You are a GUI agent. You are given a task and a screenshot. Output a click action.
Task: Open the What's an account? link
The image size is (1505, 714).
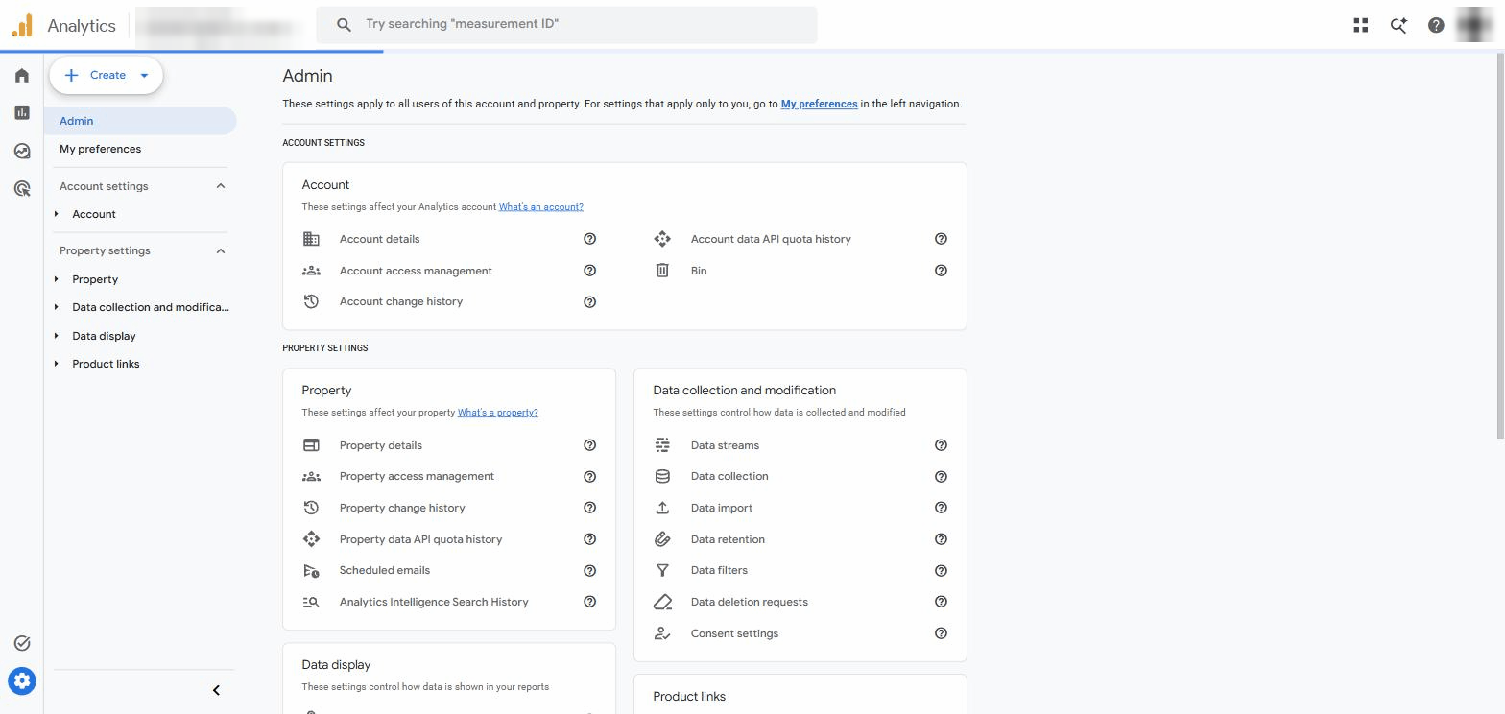pos(540,207)
